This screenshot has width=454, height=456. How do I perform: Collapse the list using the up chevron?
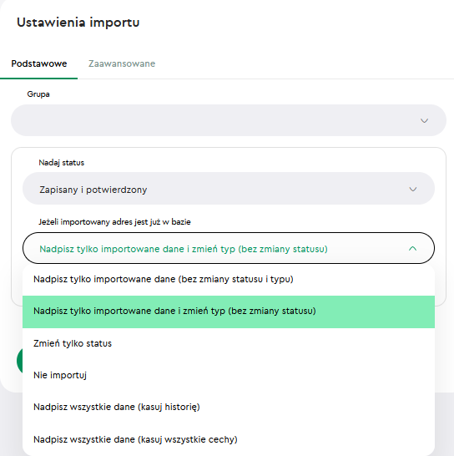pyautogui.click(x=413, y=248)
